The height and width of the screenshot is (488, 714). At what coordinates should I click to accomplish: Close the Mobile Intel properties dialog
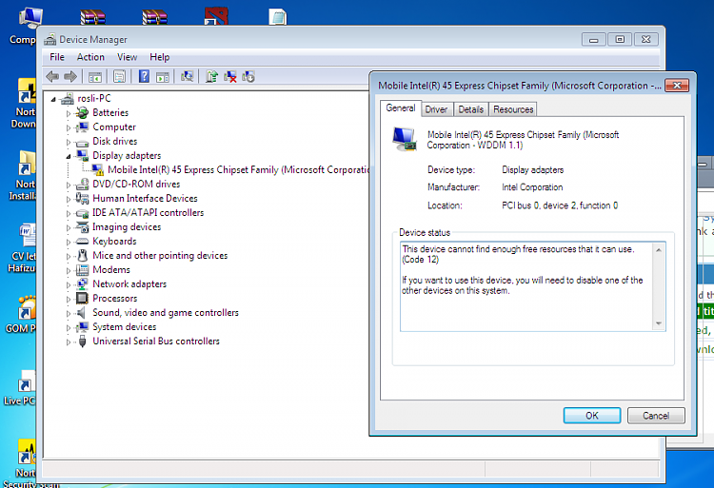[677, 86]
